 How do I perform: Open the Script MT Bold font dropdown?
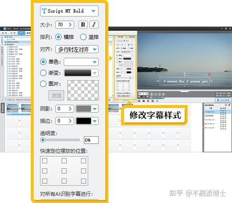(69, 11)
